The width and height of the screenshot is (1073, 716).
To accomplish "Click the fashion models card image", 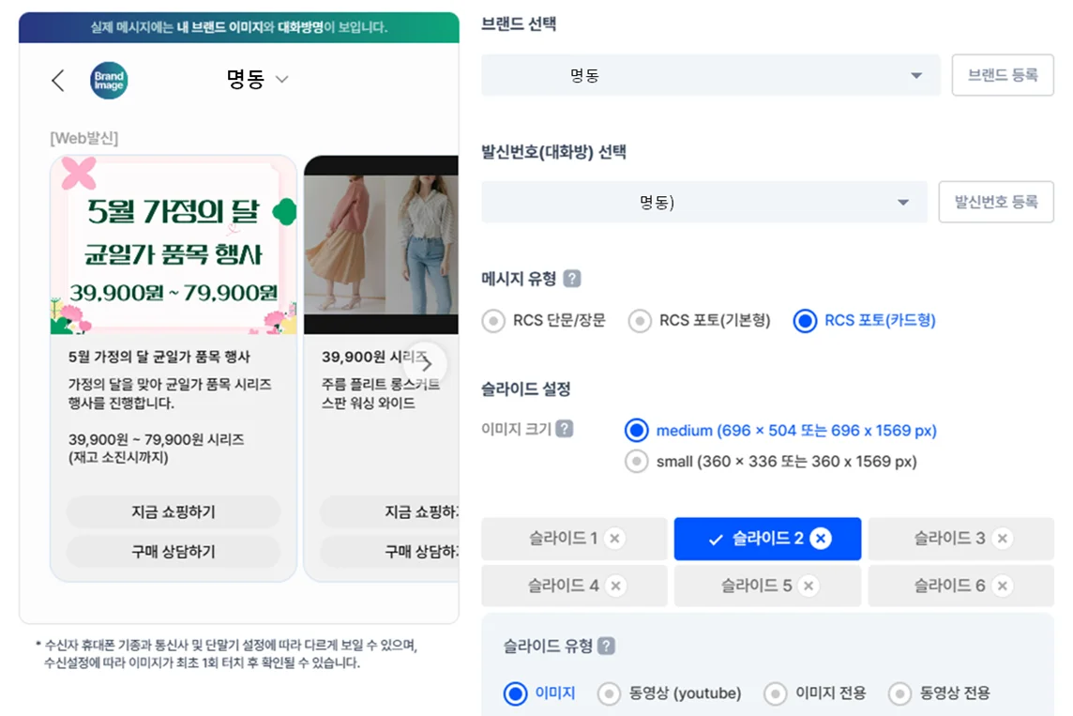I will pos(381,245).
